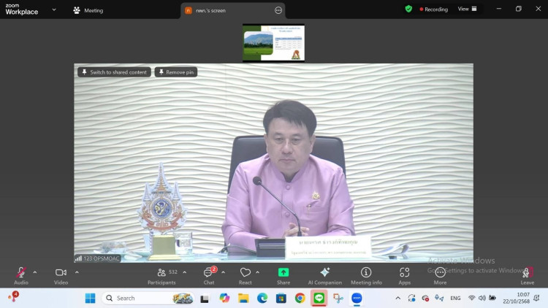Image resolution: width=548 pixels, height=308 pixels.
Task: Click the Remove pin button
Action: (x=176, y=72)
